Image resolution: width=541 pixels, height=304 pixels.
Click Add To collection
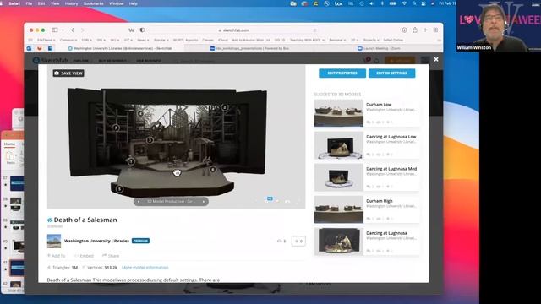[x=57, y=256]
